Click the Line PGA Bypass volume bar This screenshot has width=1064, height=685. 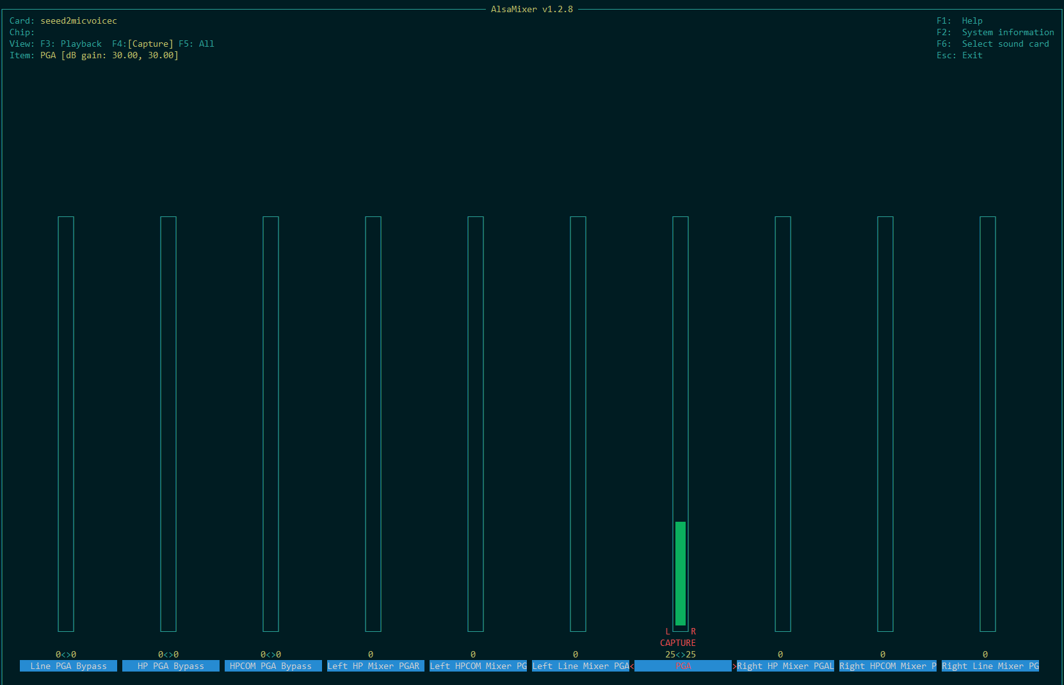[x=66, y=424]
